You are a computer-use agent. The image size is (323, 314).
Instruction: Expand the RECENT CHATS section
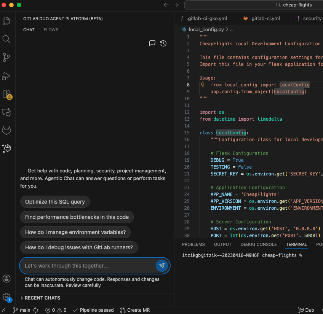(x=42, y=298)
